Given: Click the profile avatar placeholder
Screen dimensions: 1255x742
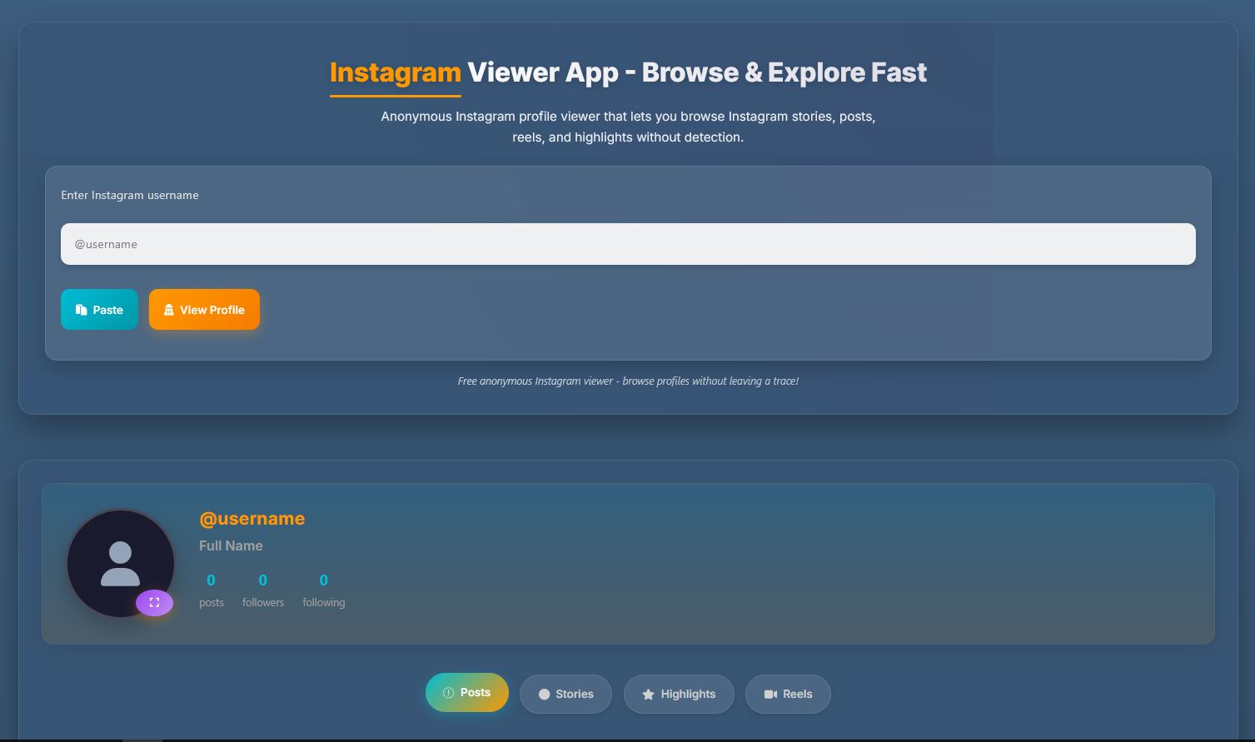Looking at the screenshot, I should 121,564.
